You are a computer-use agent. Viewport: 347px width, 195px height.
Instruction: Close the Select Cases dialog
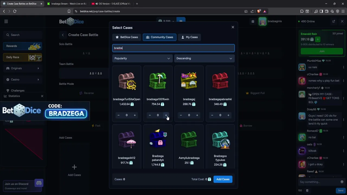[233, 27]
